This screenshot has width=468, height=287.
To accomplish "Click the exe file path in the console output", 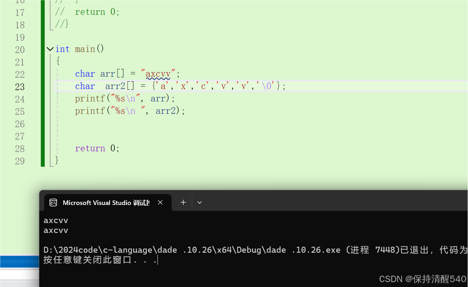I will click(x=177, y=250).
